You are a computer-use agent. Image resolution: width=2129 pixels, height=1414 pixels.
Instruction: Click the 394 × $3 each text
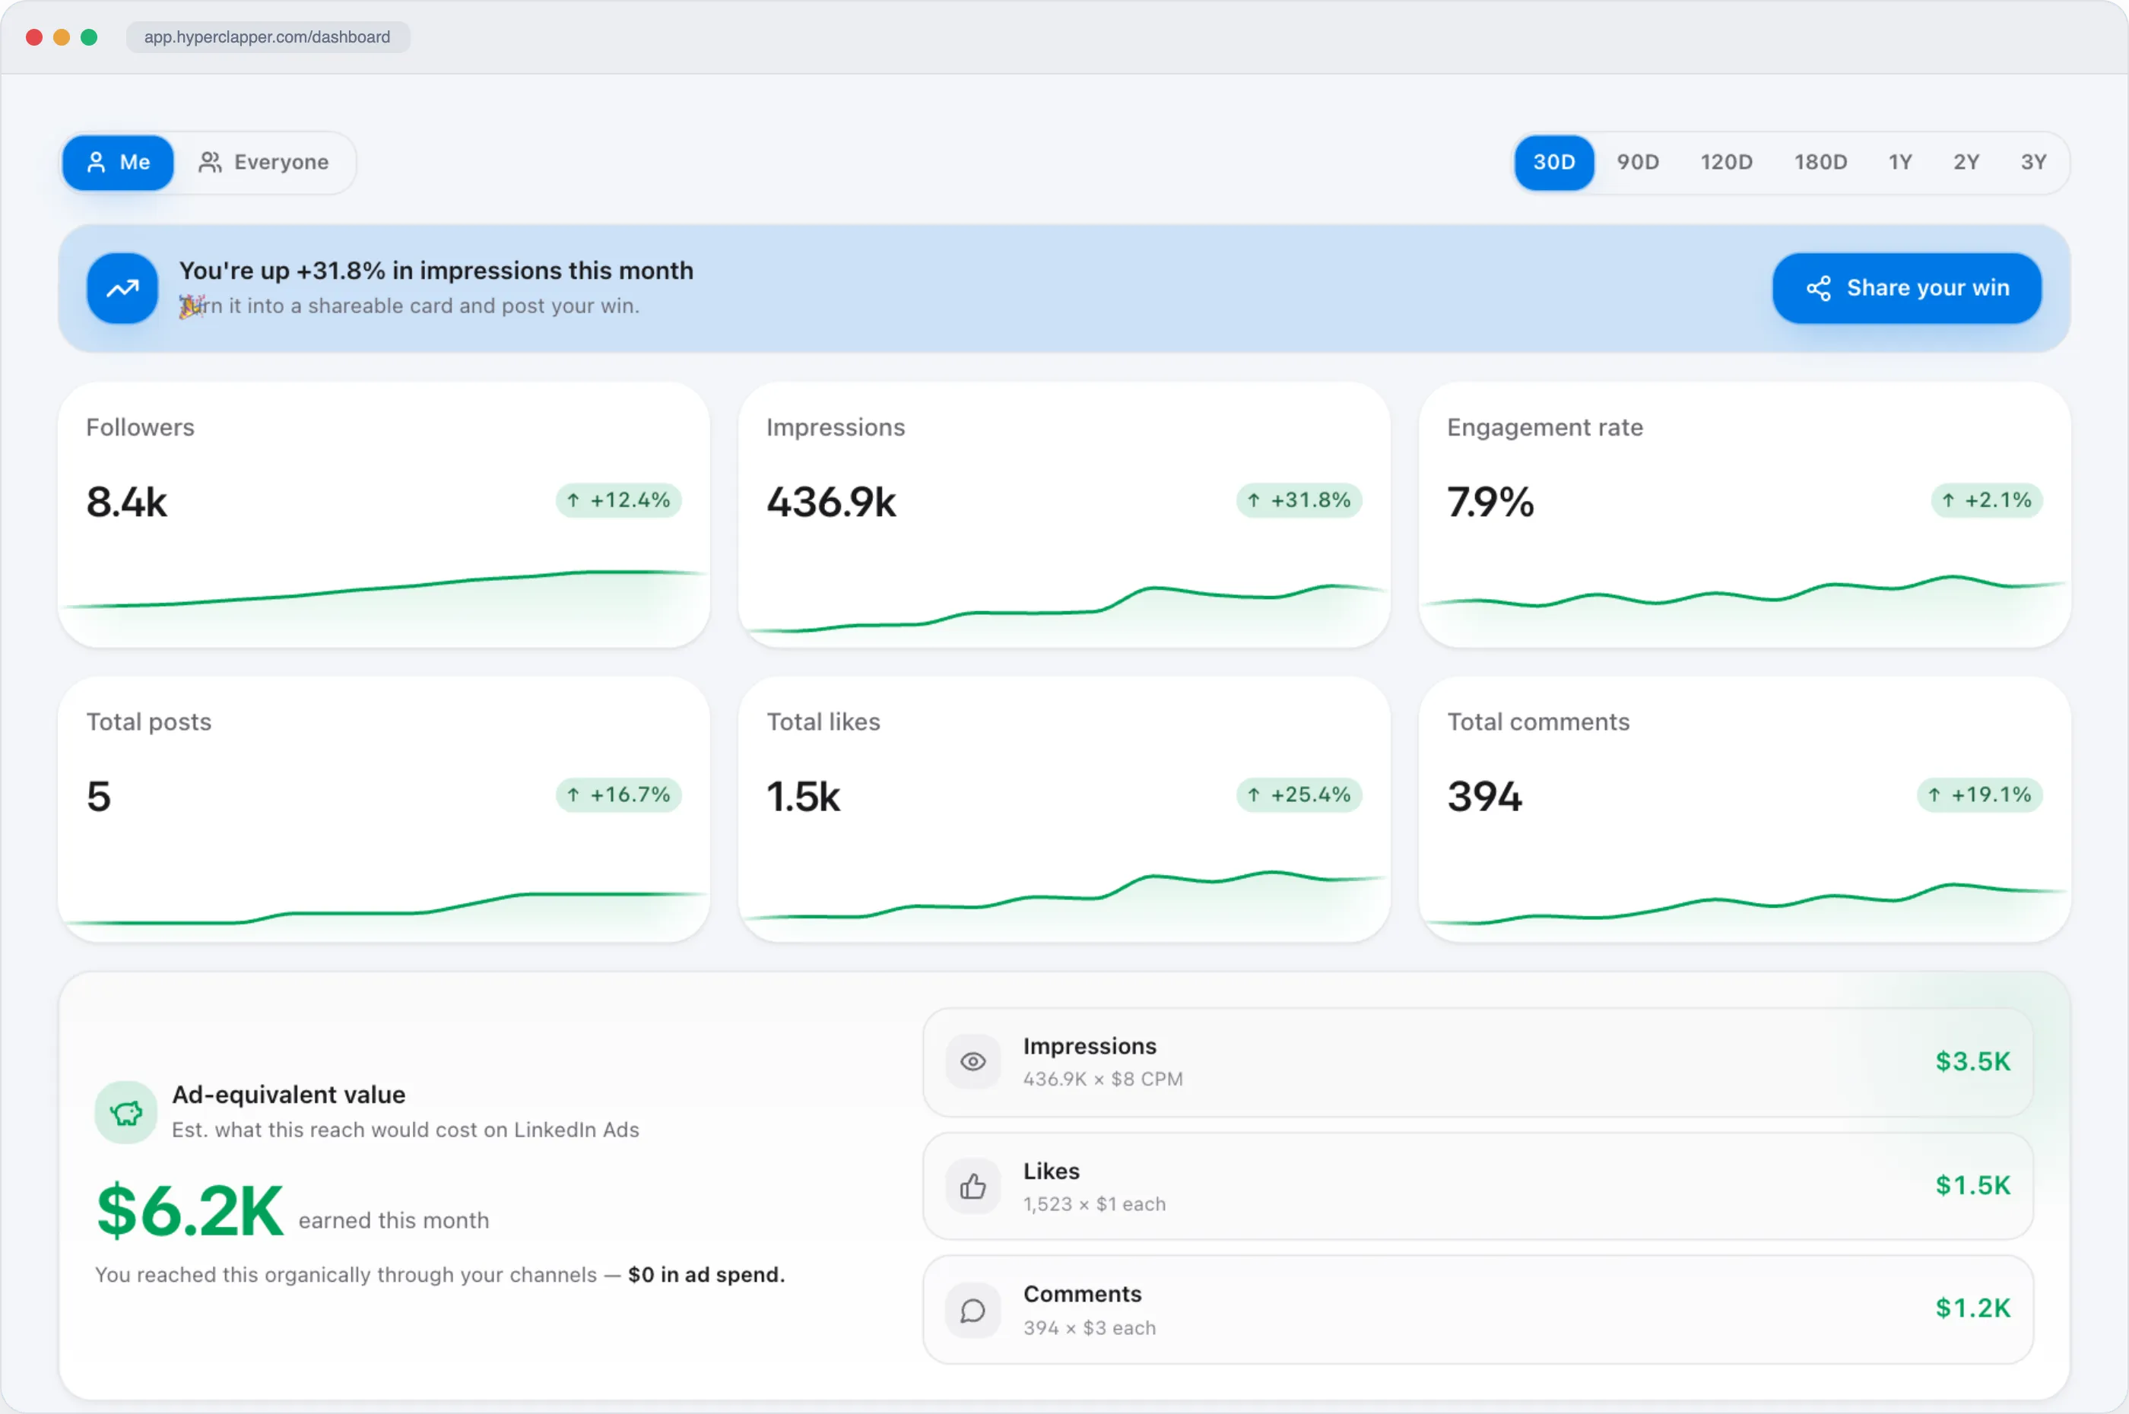click(1090, 1328)
